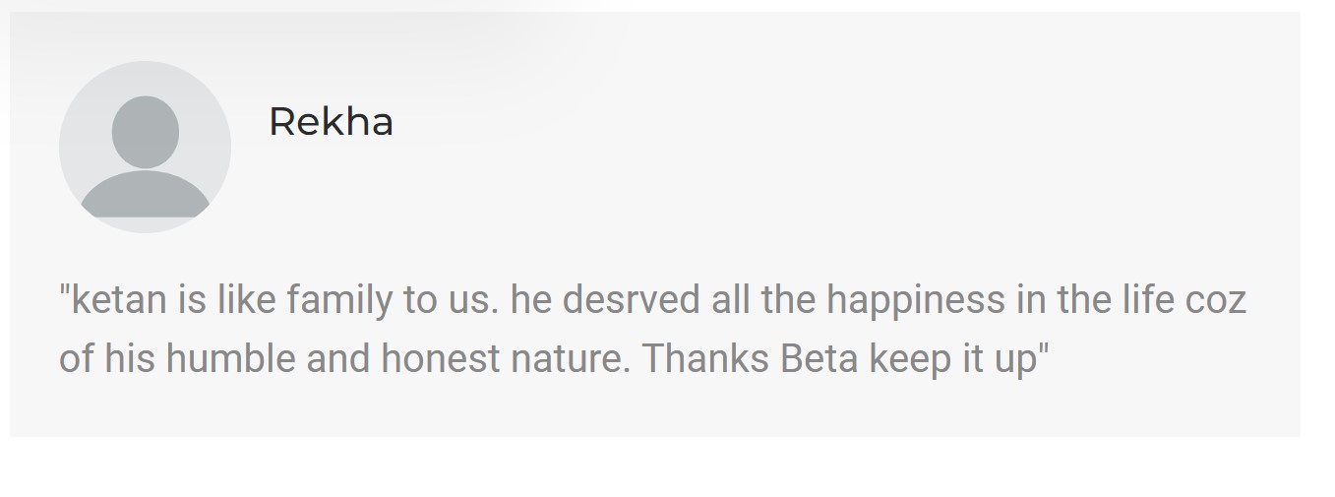Click the opening quotation mark before "ketan"

65,291
